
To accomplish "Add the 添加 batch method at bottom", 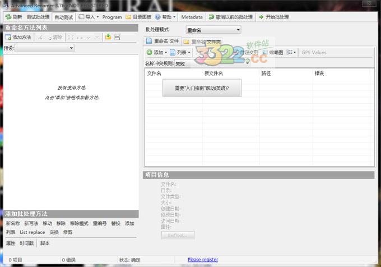I will click(129, 223).
